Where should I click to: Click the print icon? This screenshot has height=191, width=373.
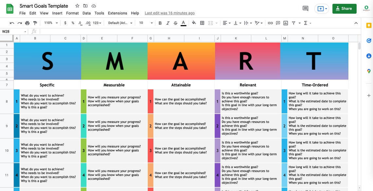click(x=27, y=23)
